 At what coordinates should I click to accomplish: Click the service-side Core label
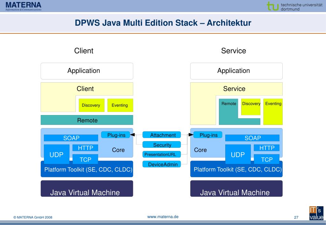tap(200, 150)
